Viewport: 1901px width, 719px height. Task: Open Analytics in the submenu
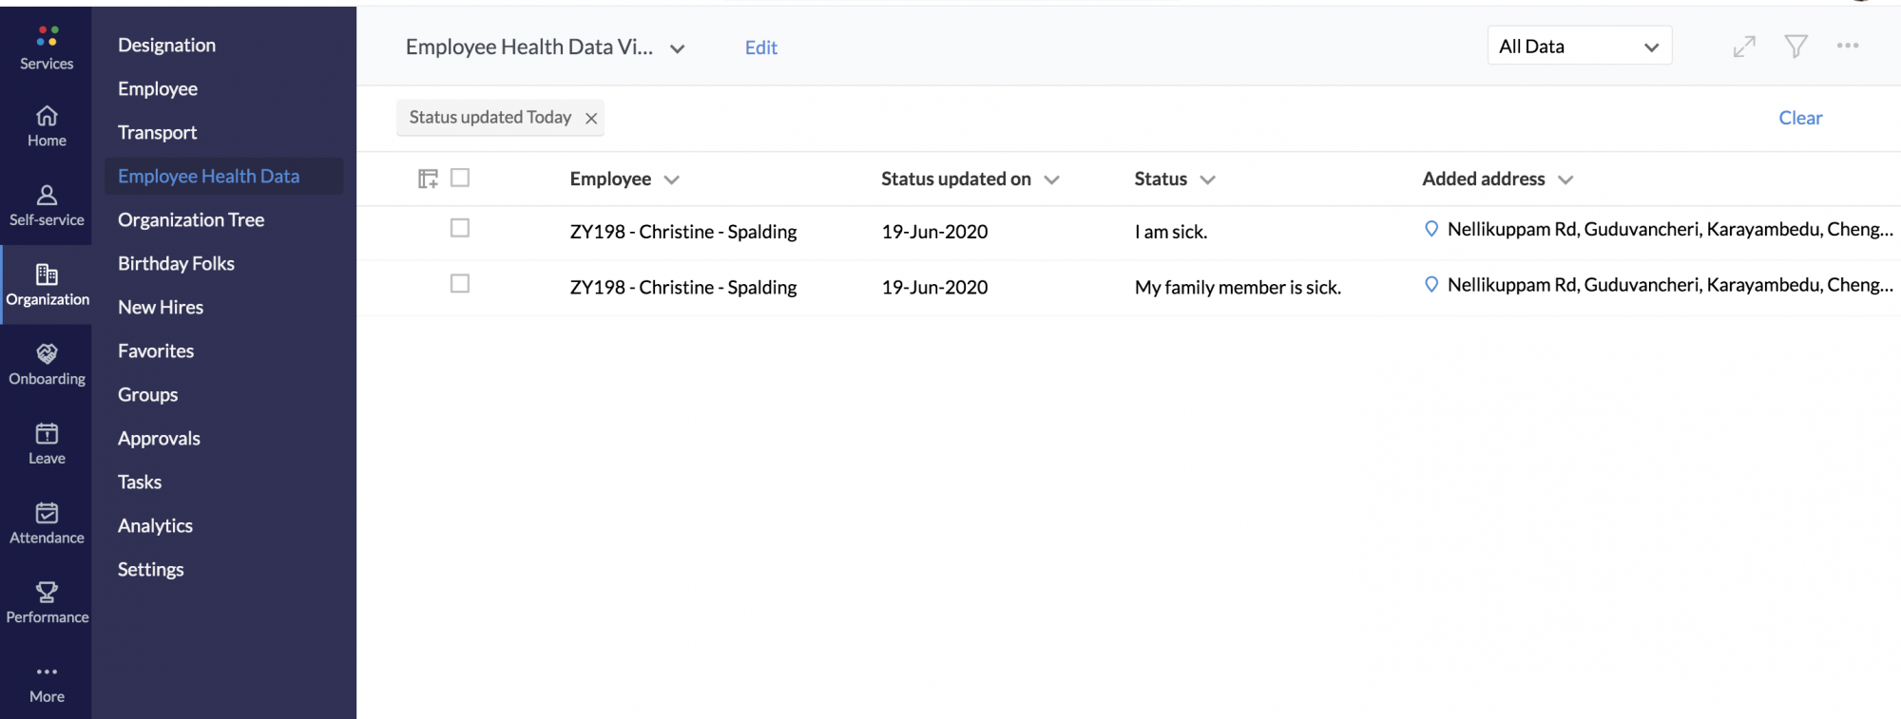click(155, 525)
